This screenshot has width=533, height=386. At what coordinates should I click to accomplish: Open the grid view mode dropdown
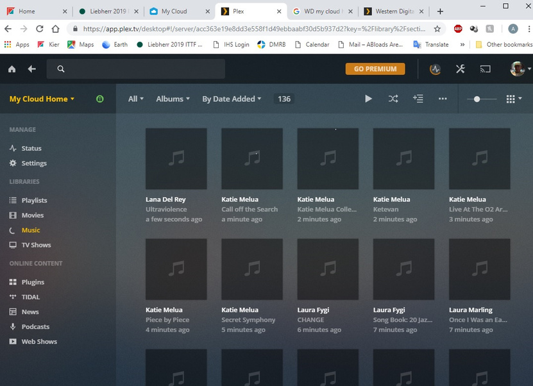(514, 99)
